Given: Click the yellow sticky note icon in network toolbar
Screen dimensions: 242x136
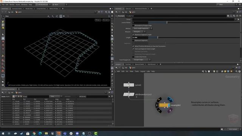Looking at the screenshot, I should click(225, 71).
